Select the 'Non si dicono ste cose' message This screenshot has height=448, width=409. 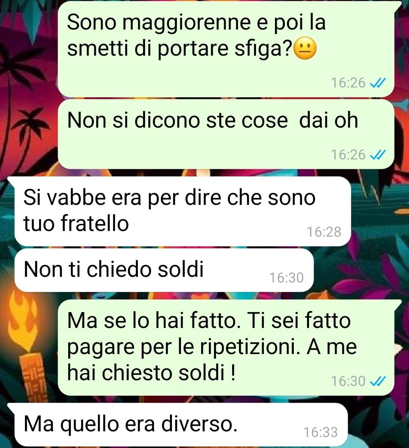226,134
